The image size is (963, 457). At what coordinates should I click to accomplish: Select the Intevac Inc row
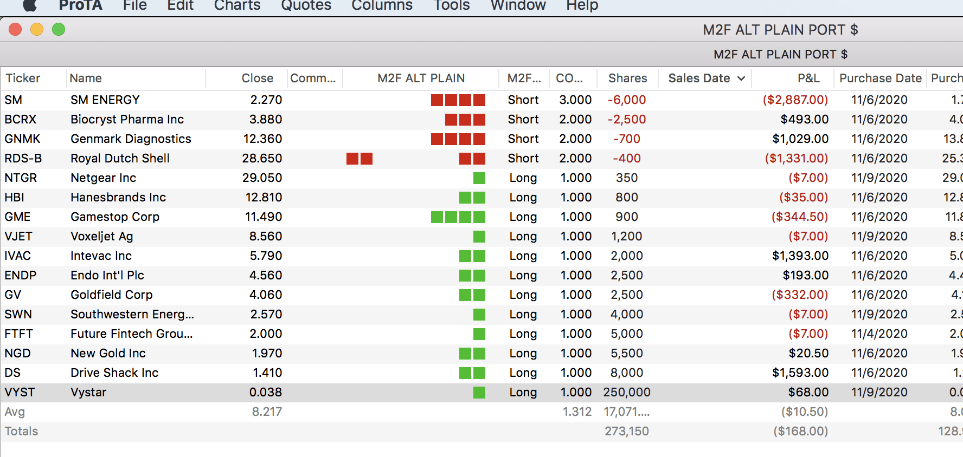point(101,256)
